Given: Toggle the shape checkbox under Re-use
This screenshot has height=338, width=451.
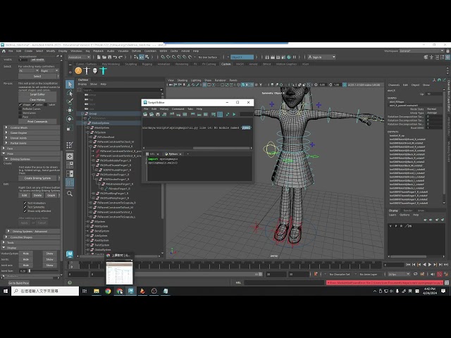Looking at the screenshot, I should 20,105.
